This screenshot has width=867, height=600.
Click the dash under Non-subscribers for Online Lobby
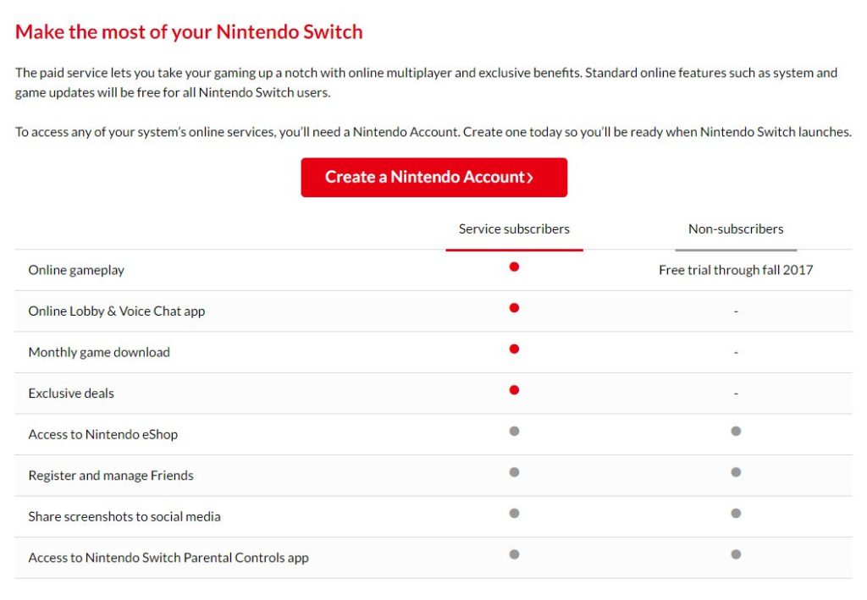(735, 311)
